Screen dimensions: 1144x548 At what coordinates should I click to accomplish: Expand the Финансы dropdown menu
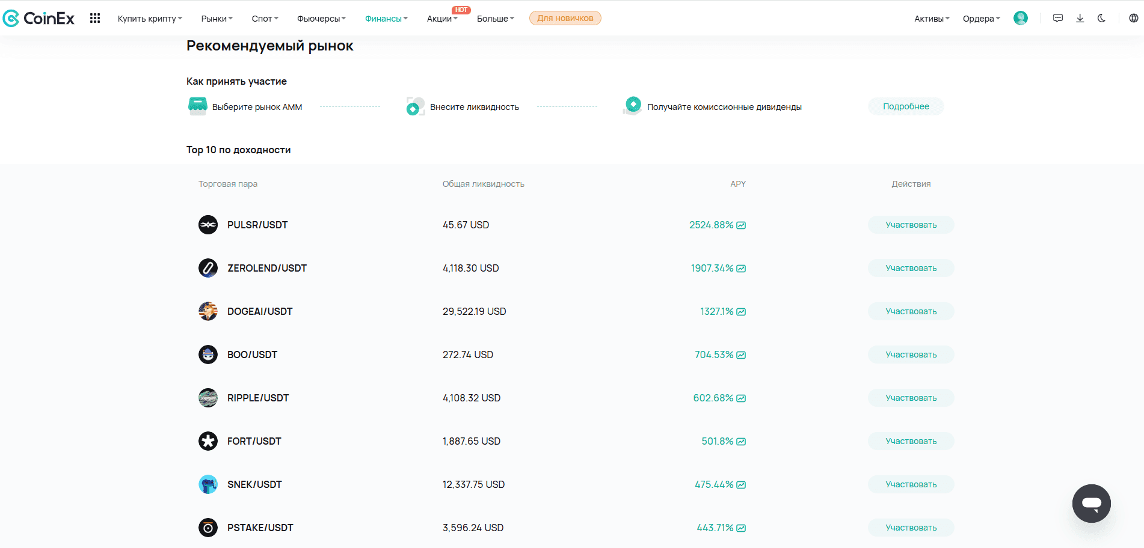[387, 19]
